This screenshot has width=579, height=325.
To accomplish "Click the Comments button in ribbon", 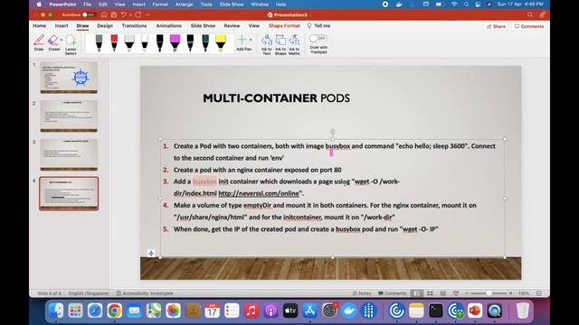I will [x=529, y=26].
